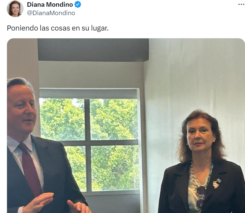Open tweet actions via the horizontal dots icon
This screenshot has height=213, width=245.
240,4
